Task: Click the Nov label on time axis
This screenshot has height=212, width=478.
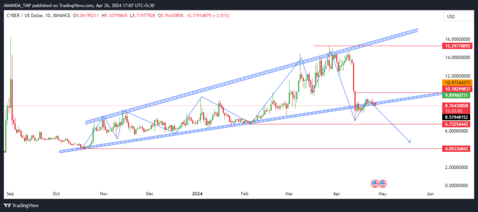Action: click(104, 193)
